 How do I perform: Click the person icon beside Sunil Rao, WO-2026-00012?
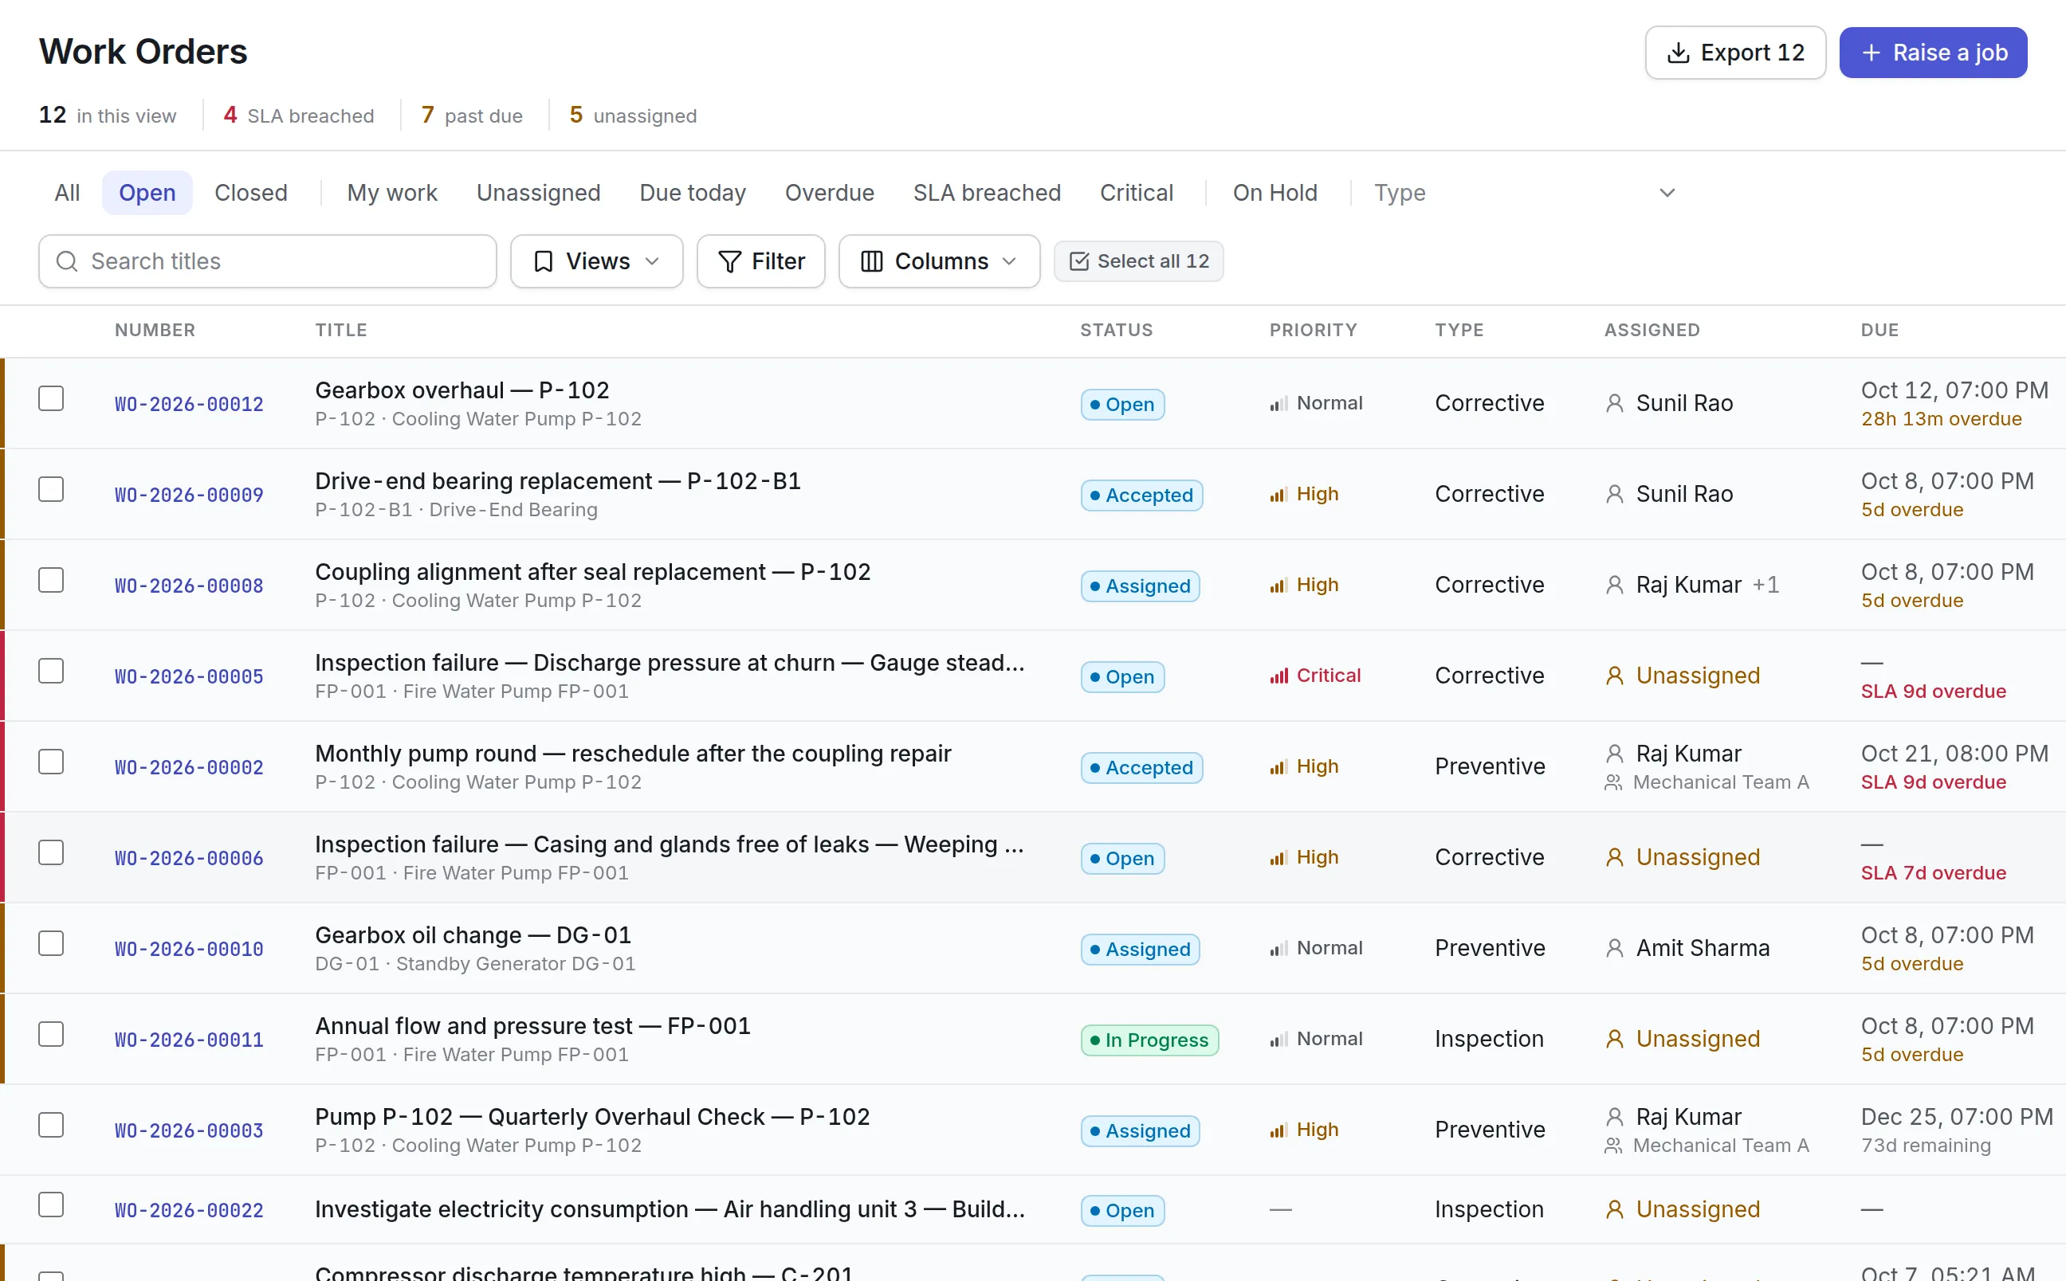1615,403
